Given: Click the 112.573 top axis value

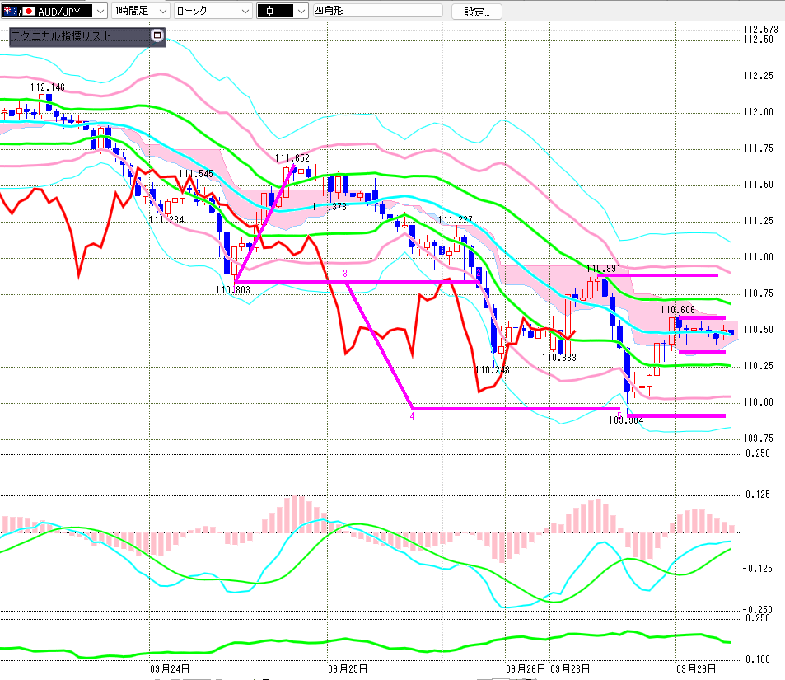Looking at the screenshot, I should click(x=761, y=30).
